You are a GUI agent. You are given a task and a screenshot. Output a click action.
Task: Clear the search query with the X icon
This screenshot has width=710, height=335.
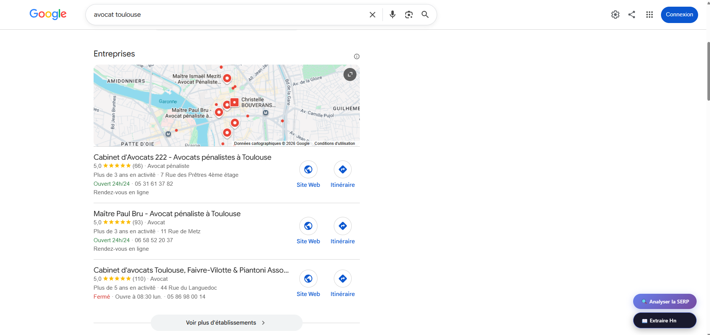click(x=372, y=14)
